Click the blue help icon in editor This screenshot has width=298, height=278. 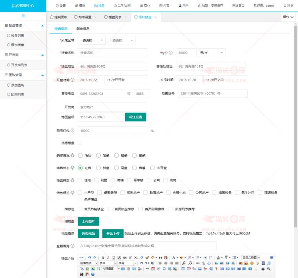(x=93, y=274)
